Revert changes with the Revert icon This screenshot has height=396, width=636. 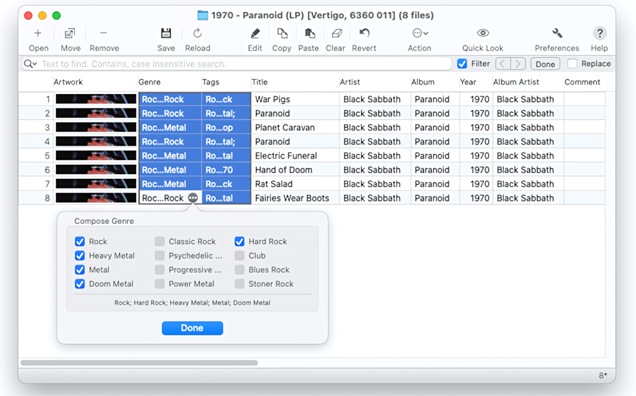tap(364, 33)
